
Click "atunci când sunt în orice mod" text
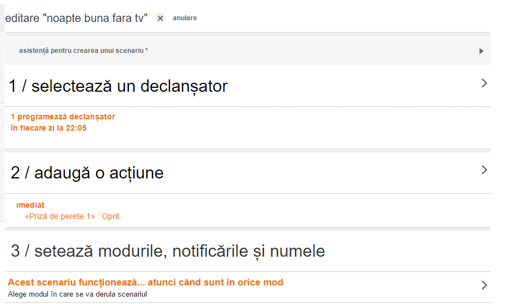pos(215,282)
